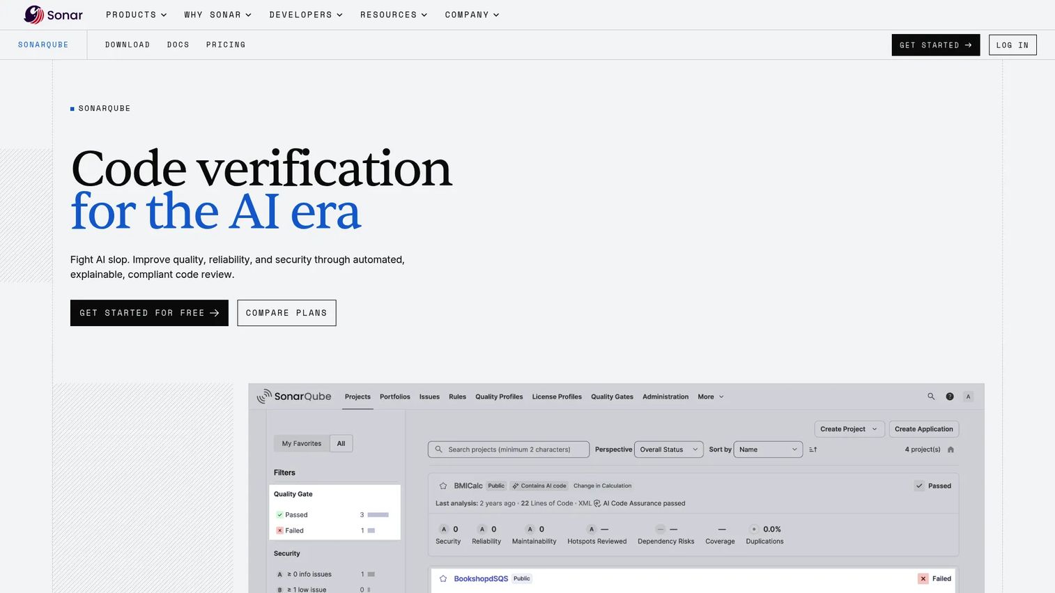Click the Failed filter count bar
This screenshot has width=1055, height=593.
(x=371, y=530)
